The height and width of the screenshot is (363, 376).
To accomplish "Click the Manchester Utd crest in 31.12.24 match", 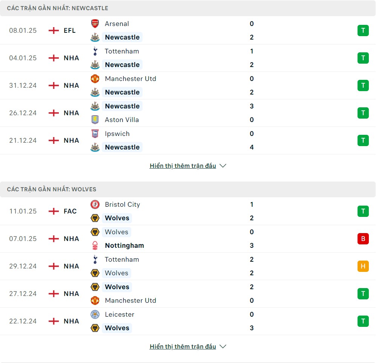I will pyautogui.click(x=95, y=79).
